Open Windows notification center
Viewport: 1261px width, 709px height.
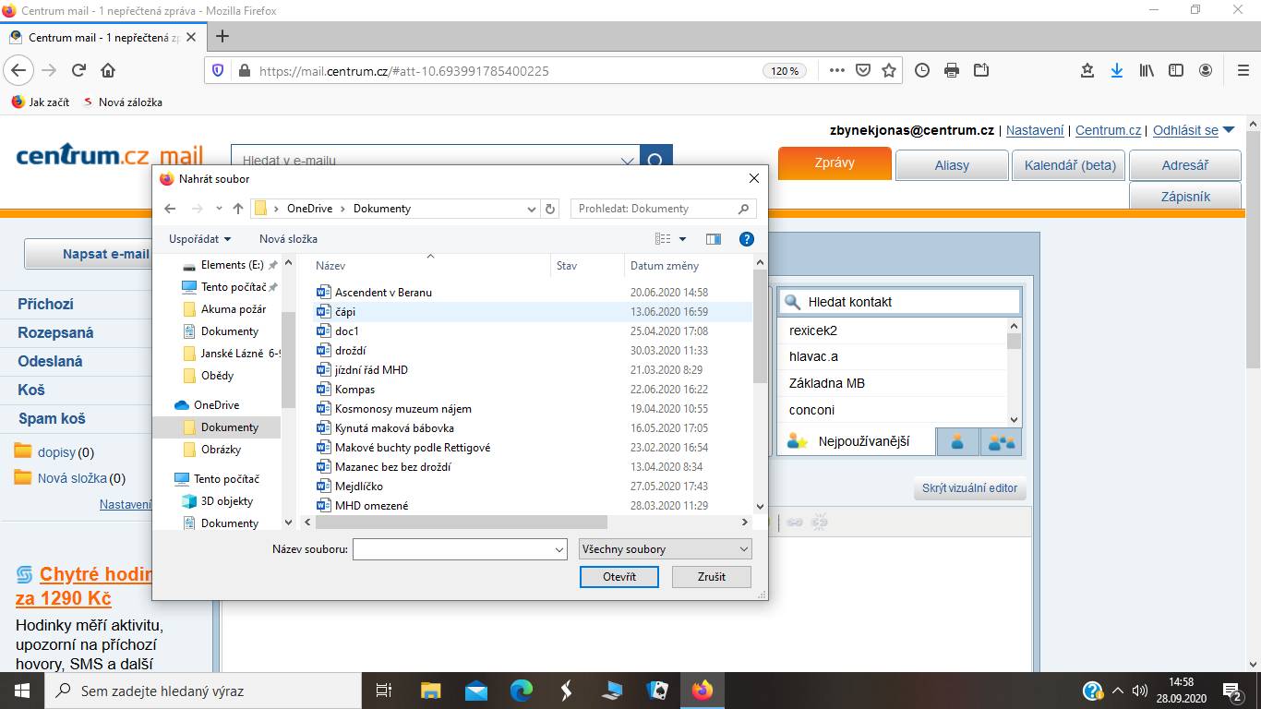(1232, 690)
